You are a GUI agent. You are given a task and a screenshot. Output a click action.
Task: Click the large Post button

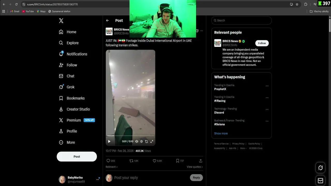(77, 157)
